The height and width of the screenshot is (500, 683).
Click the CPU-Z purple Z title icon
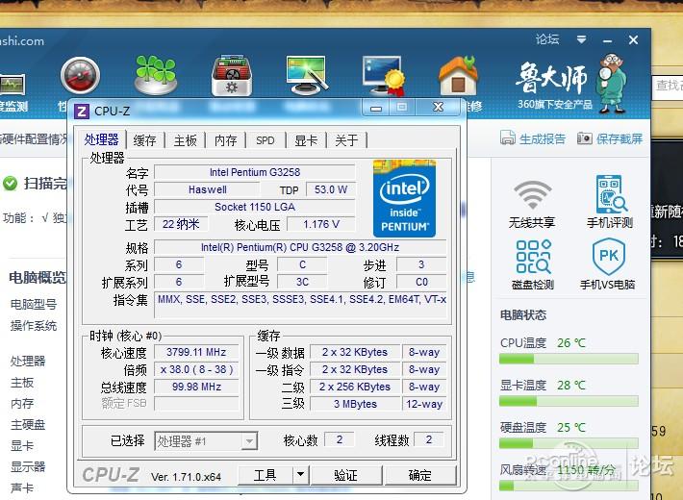tap(82, 112)
